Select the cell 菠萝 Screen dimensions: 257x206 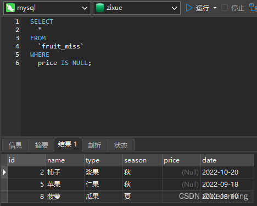coord(65,197)
